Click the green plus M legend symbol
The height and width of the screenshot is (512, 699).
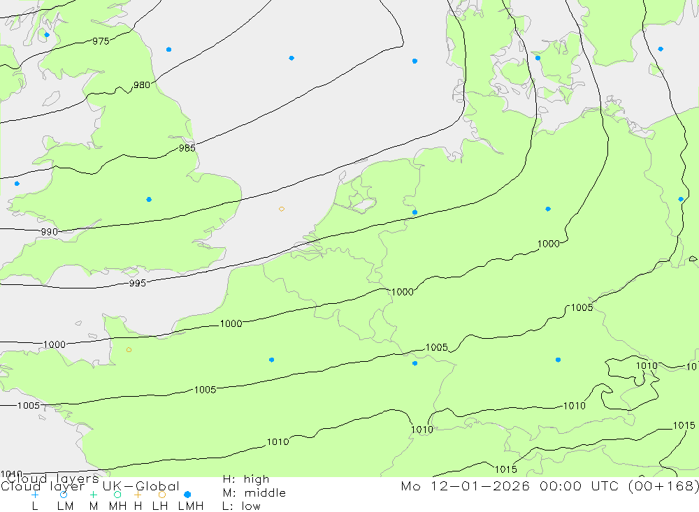(x=93, y=495)
